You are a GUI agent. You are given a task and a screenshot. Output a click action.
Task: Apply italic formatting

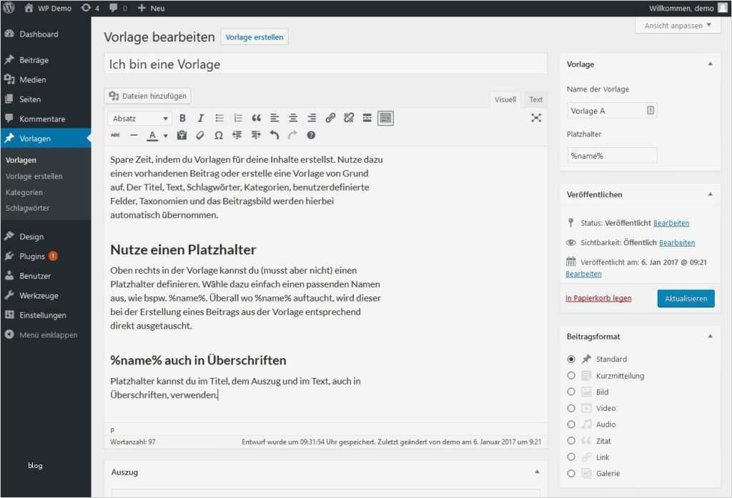click(x=200, y=118)
